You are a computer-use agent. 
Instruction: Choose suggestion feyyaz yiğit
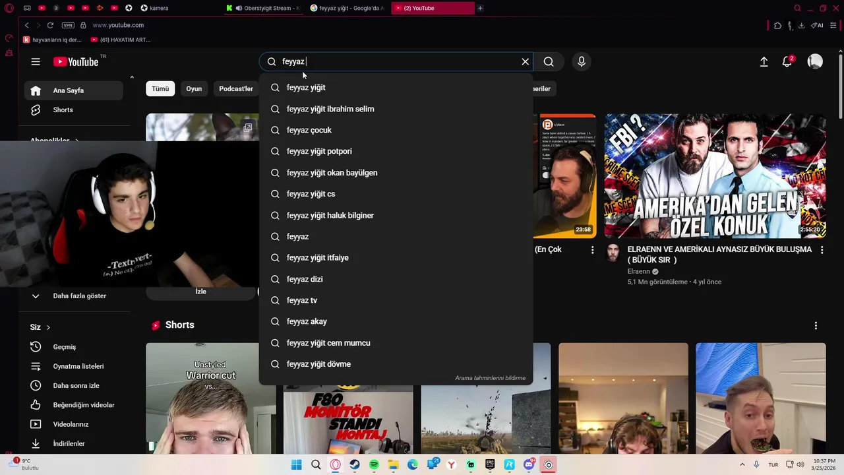tap(396, 87)
